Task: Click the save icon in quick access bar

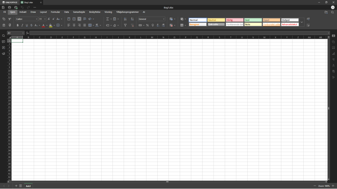Action: tap(3, 7)
